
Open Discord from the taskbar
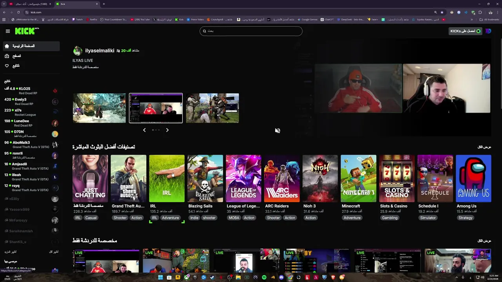[281, 277]
